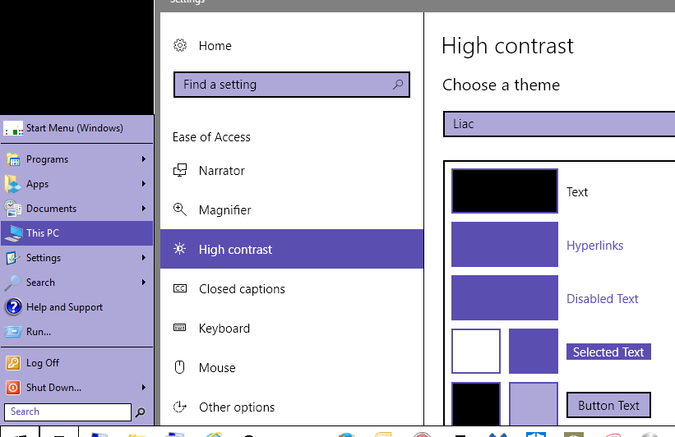
Task: Select High contrast in the sidebar
Action: click(292, 249)
